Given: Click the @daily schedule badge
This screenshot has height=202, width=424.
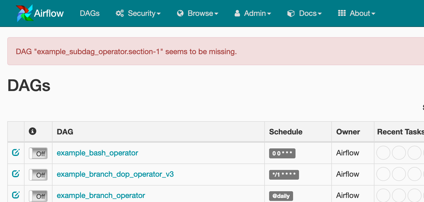Looking at the screenshot, I should (281, 196).
